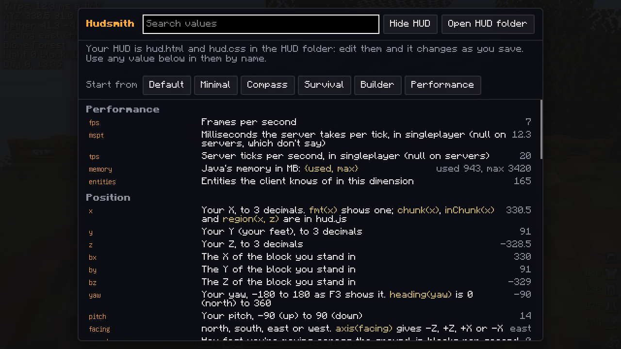Viewport: 621px width, 349px height.
Task: Click the fps value name
Action: [94, 123]
